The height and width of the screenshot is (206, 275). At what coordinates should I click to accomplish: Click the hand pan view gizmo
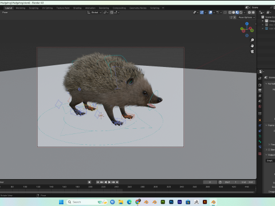252,46
